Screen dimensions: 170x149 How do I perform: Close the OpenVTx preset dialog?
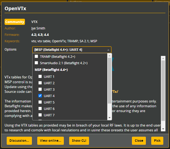click(x=139, y=140)
